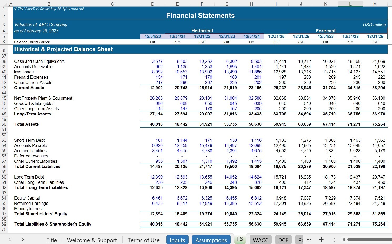Open the Terms of Use sheet
The image size is (392, 244).
[144, 240]
